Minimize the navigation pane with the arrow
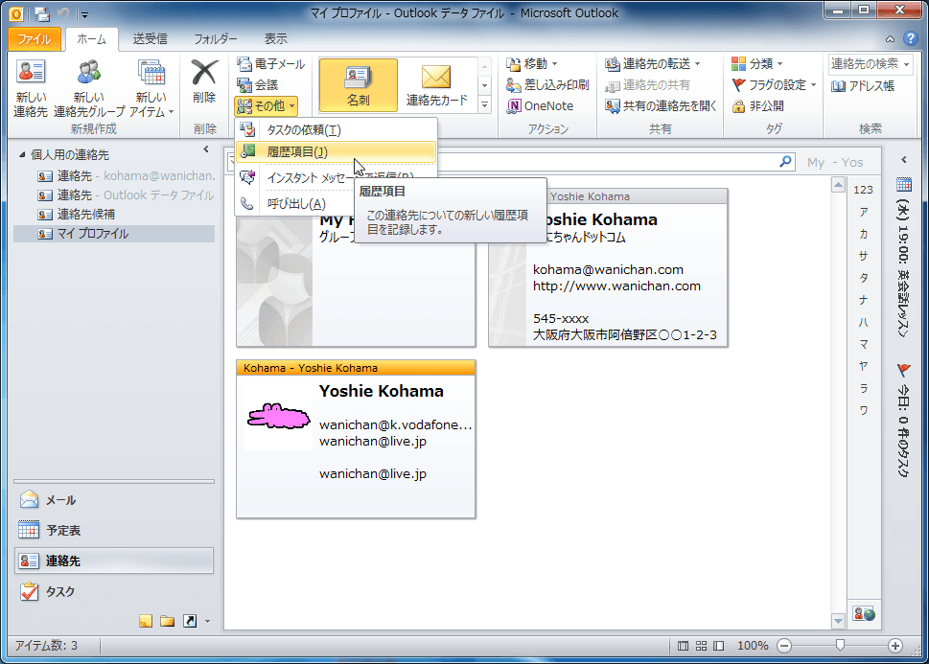The width and height of the screenshot is (929, 664). (205, 149)
